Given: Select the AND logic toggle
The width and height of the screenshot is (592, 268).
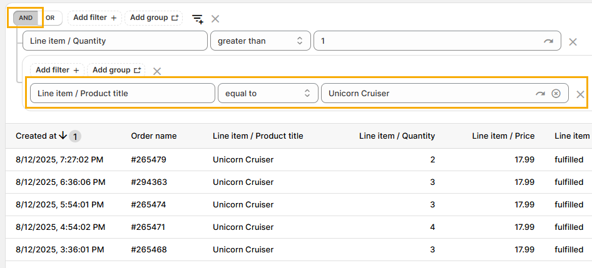Looking at the screenshot, I should [x=26, y=18].
